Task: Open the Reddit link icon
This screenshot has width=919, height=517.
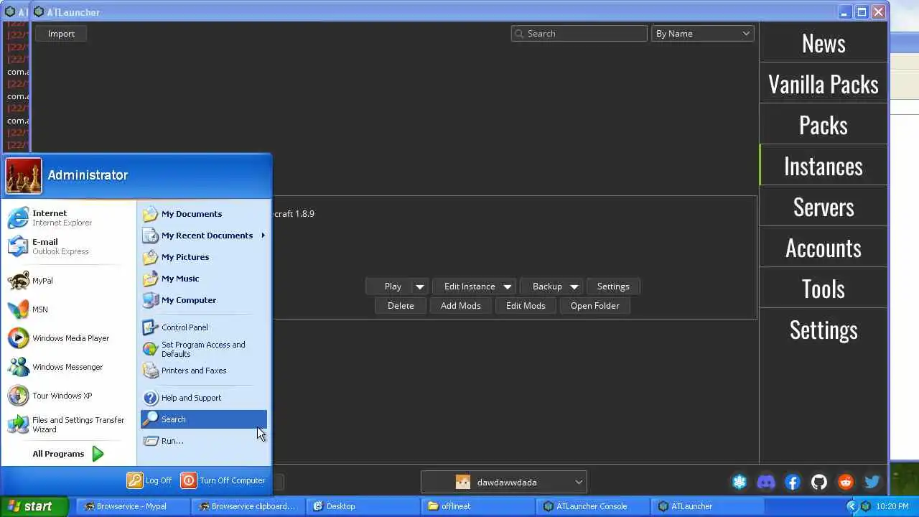Action: pyautogui.click(x=846, y=483)
